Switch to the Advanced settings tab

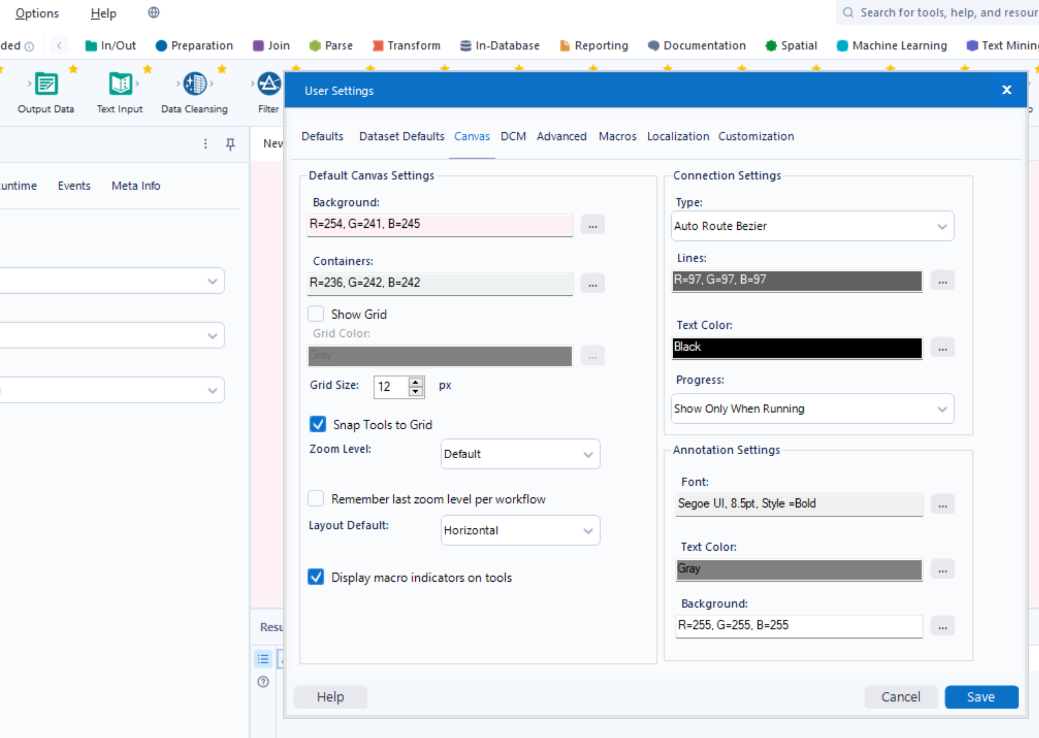[561, 136]
